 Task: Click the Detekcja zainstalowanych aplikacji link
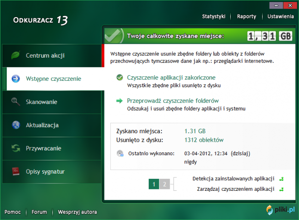[x=233, y=179]
